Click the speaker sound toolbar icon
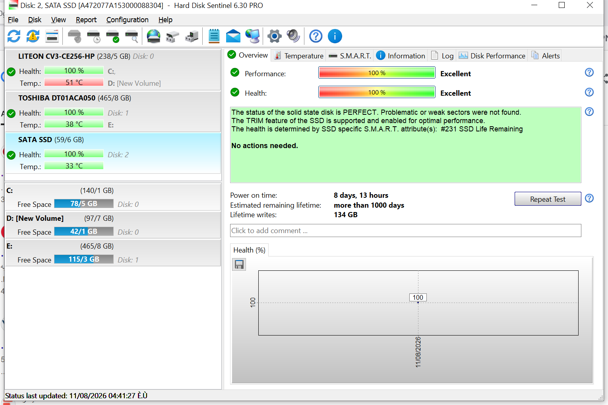608x405 pixels. pyautogui.click(x=293, y=36)
